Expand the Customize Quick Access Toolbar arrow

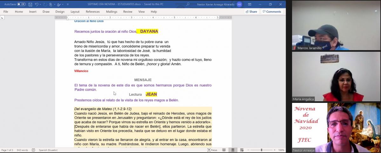pyautogui.click(x=68, y=4)
